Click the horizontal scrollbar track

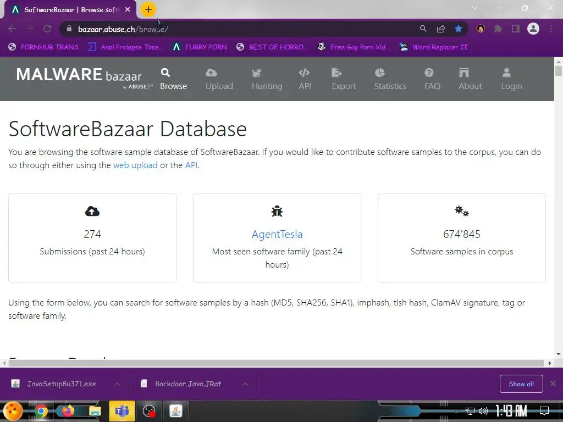[x=277, y=363]
